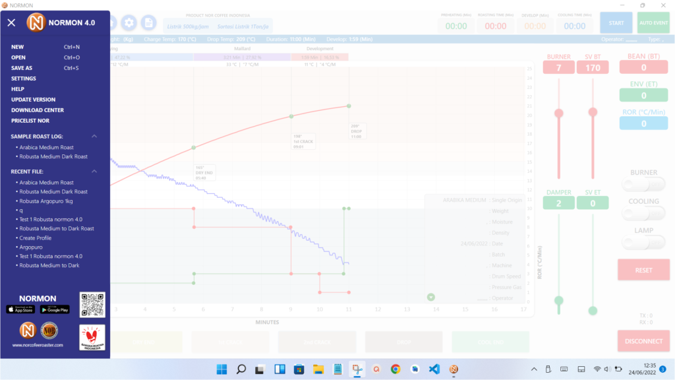Viewport: 675px width, 380px height.
Task: Open the gear settings icon in top toolbar
Action: pos(129,23)
